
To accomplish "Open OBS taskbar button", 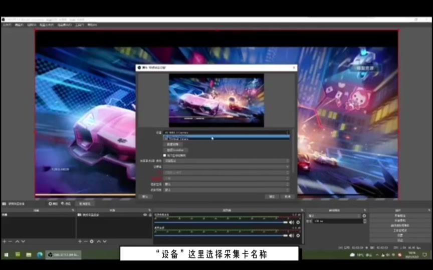I will click(x=63, y=255).
